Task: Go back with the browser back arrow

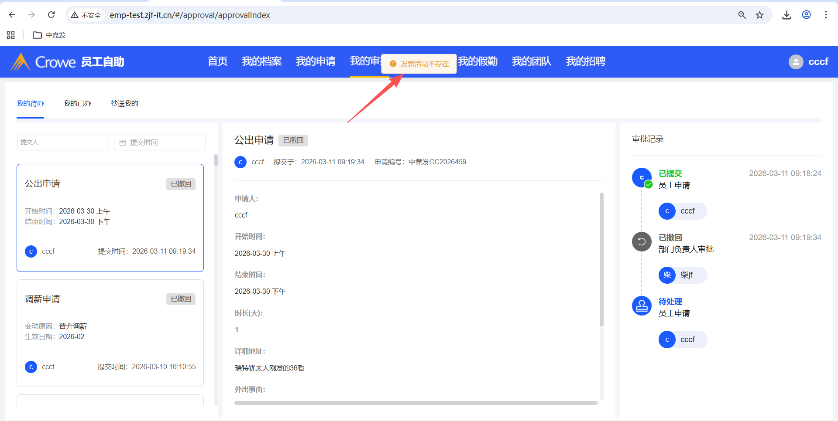Action: [x=12, y=15]
